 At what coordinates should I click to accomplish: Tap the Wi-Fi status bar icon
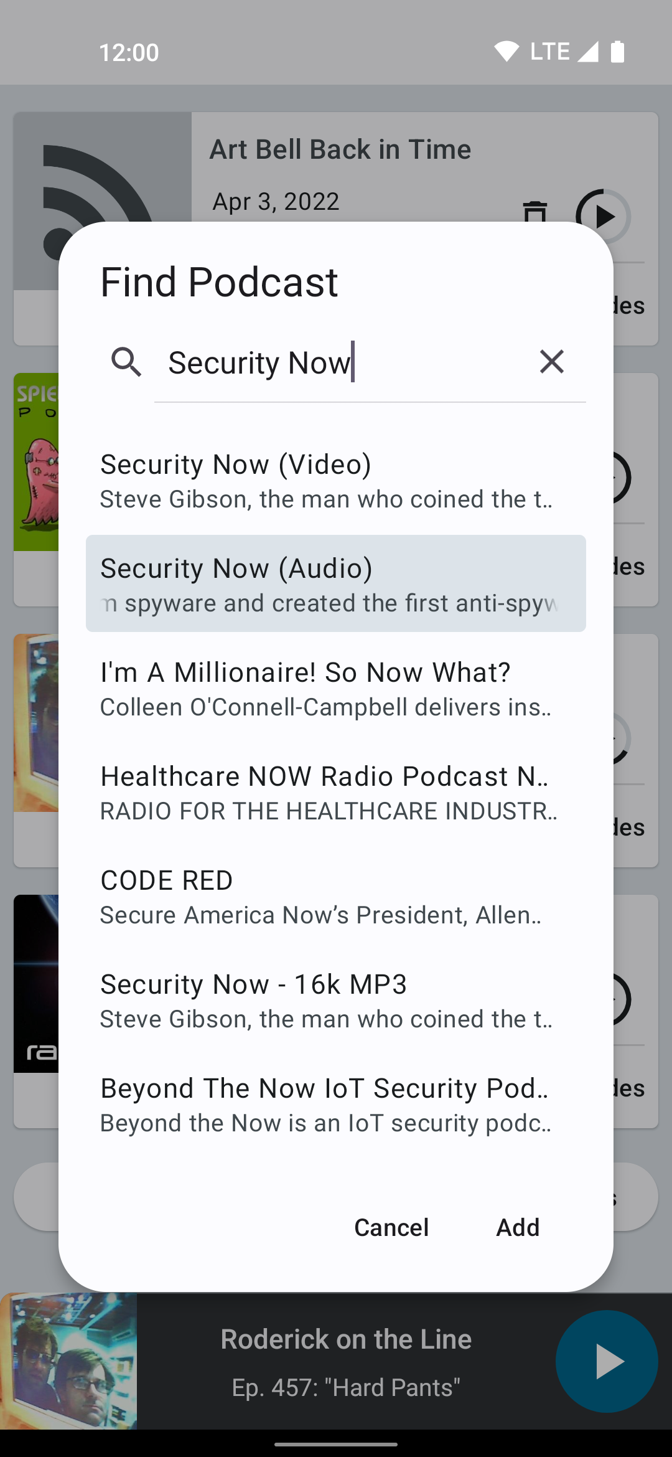[x=506, y=52]
